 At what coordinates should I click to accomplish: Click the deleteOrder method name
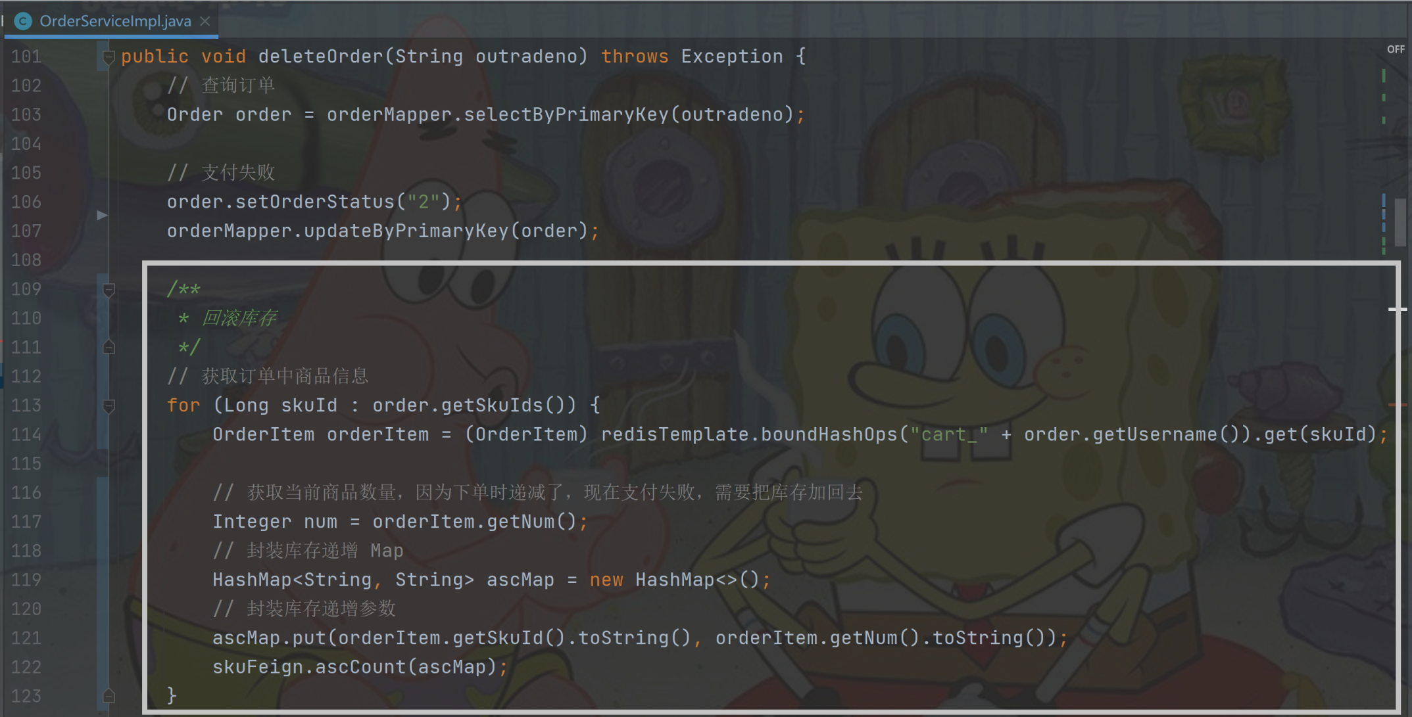point(320,57)
